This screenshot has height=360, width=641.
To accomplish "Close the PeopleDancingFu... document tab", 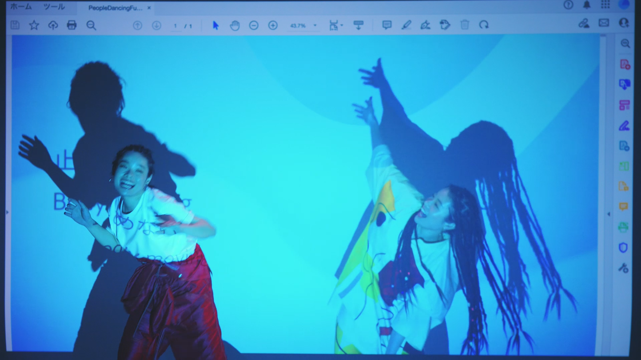I will pyautogui.click(x=149, y=8).
